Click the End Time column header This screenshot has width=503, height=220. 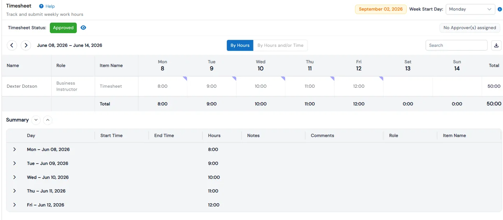tap(176, 136)
